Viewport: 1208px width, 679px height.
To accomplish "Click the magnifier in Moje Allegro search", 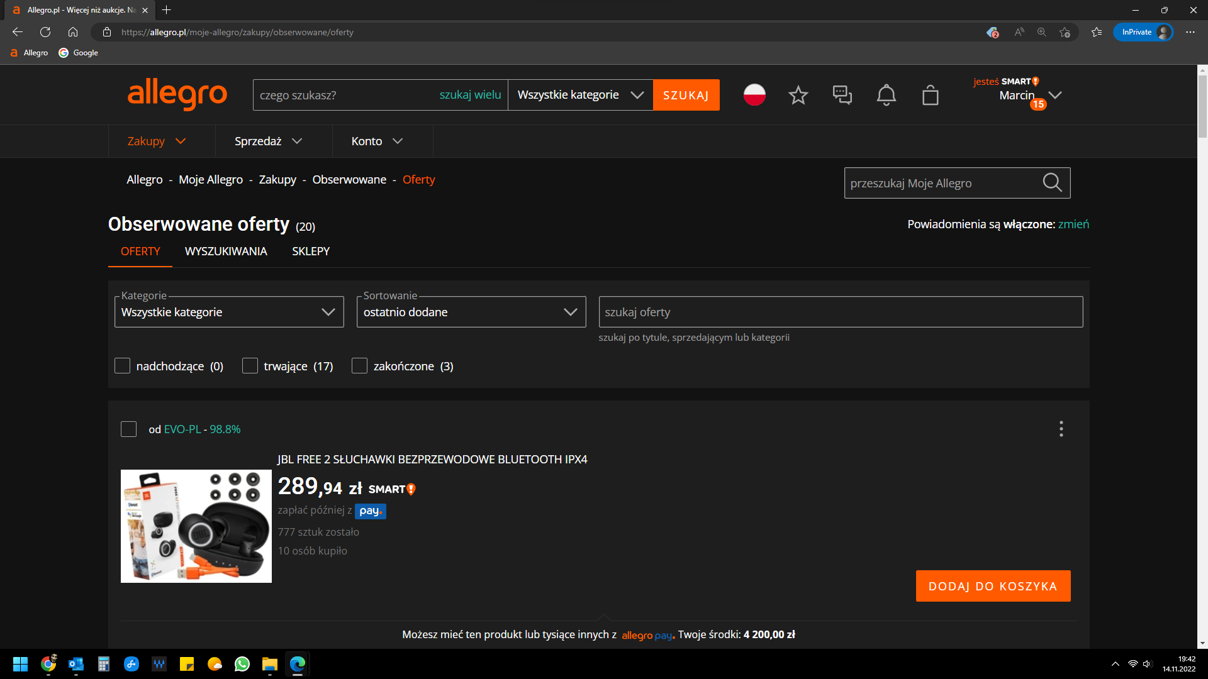I will pos(1052,183).
